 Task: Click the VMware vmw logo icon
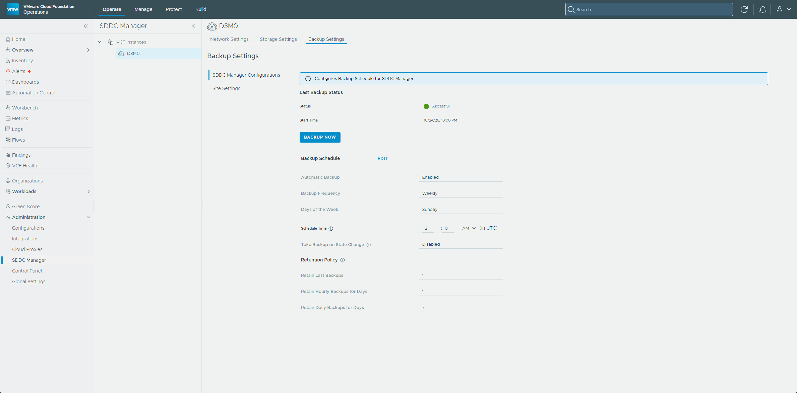tap(13, 9)
